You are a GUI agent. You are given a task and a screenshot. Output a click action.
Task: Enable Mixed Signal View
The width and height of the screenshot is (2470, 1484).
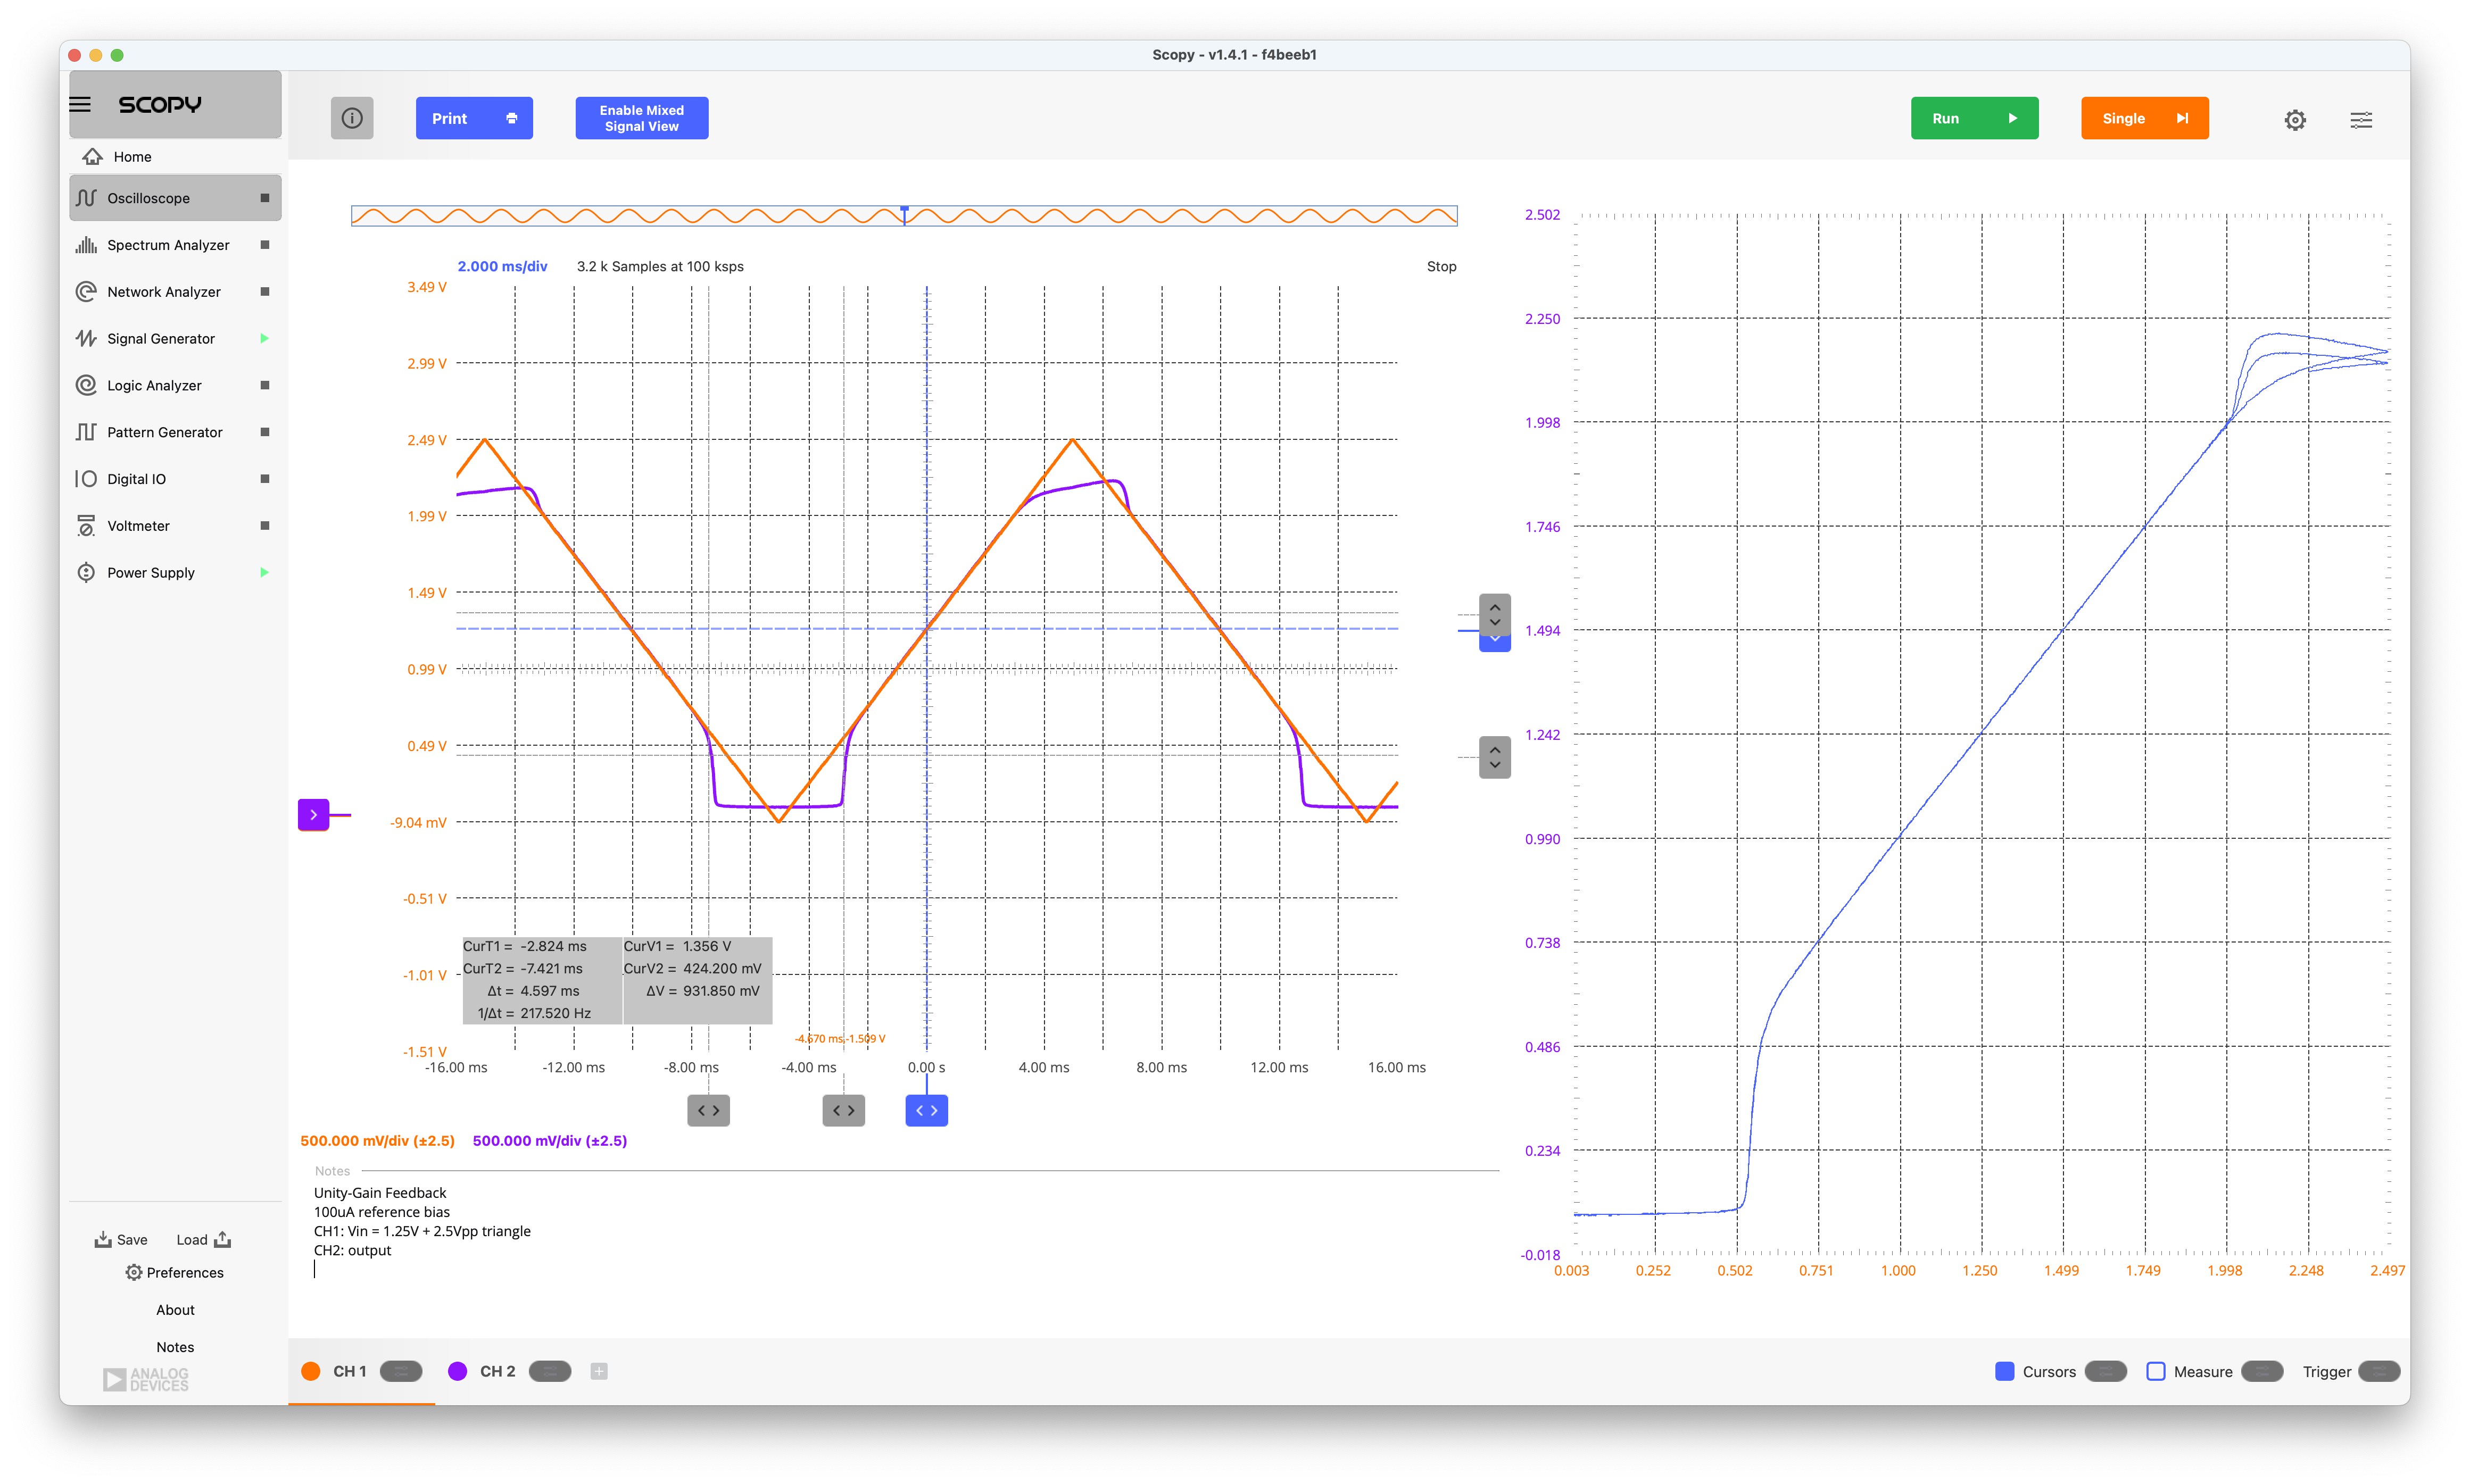[x=642, y=118]
